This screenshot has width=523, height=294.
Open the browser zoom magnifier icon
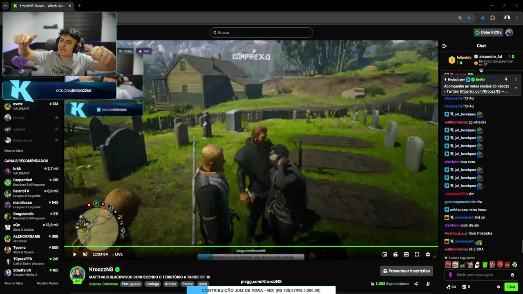[460, 18]
